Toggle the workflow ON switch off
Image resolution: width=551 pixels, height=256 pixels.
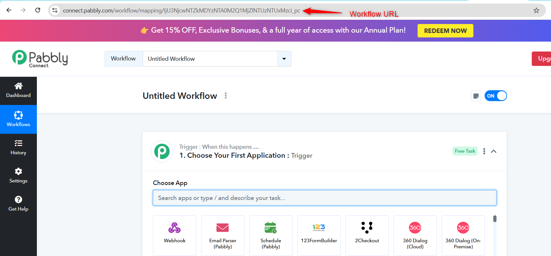click(x=496, y=96)
